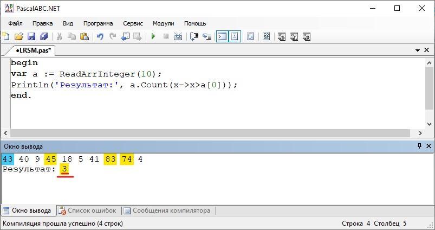This screenshot has height=230, width=435.
Task: Click the Результат: output text
Action: tap(29, 169)
